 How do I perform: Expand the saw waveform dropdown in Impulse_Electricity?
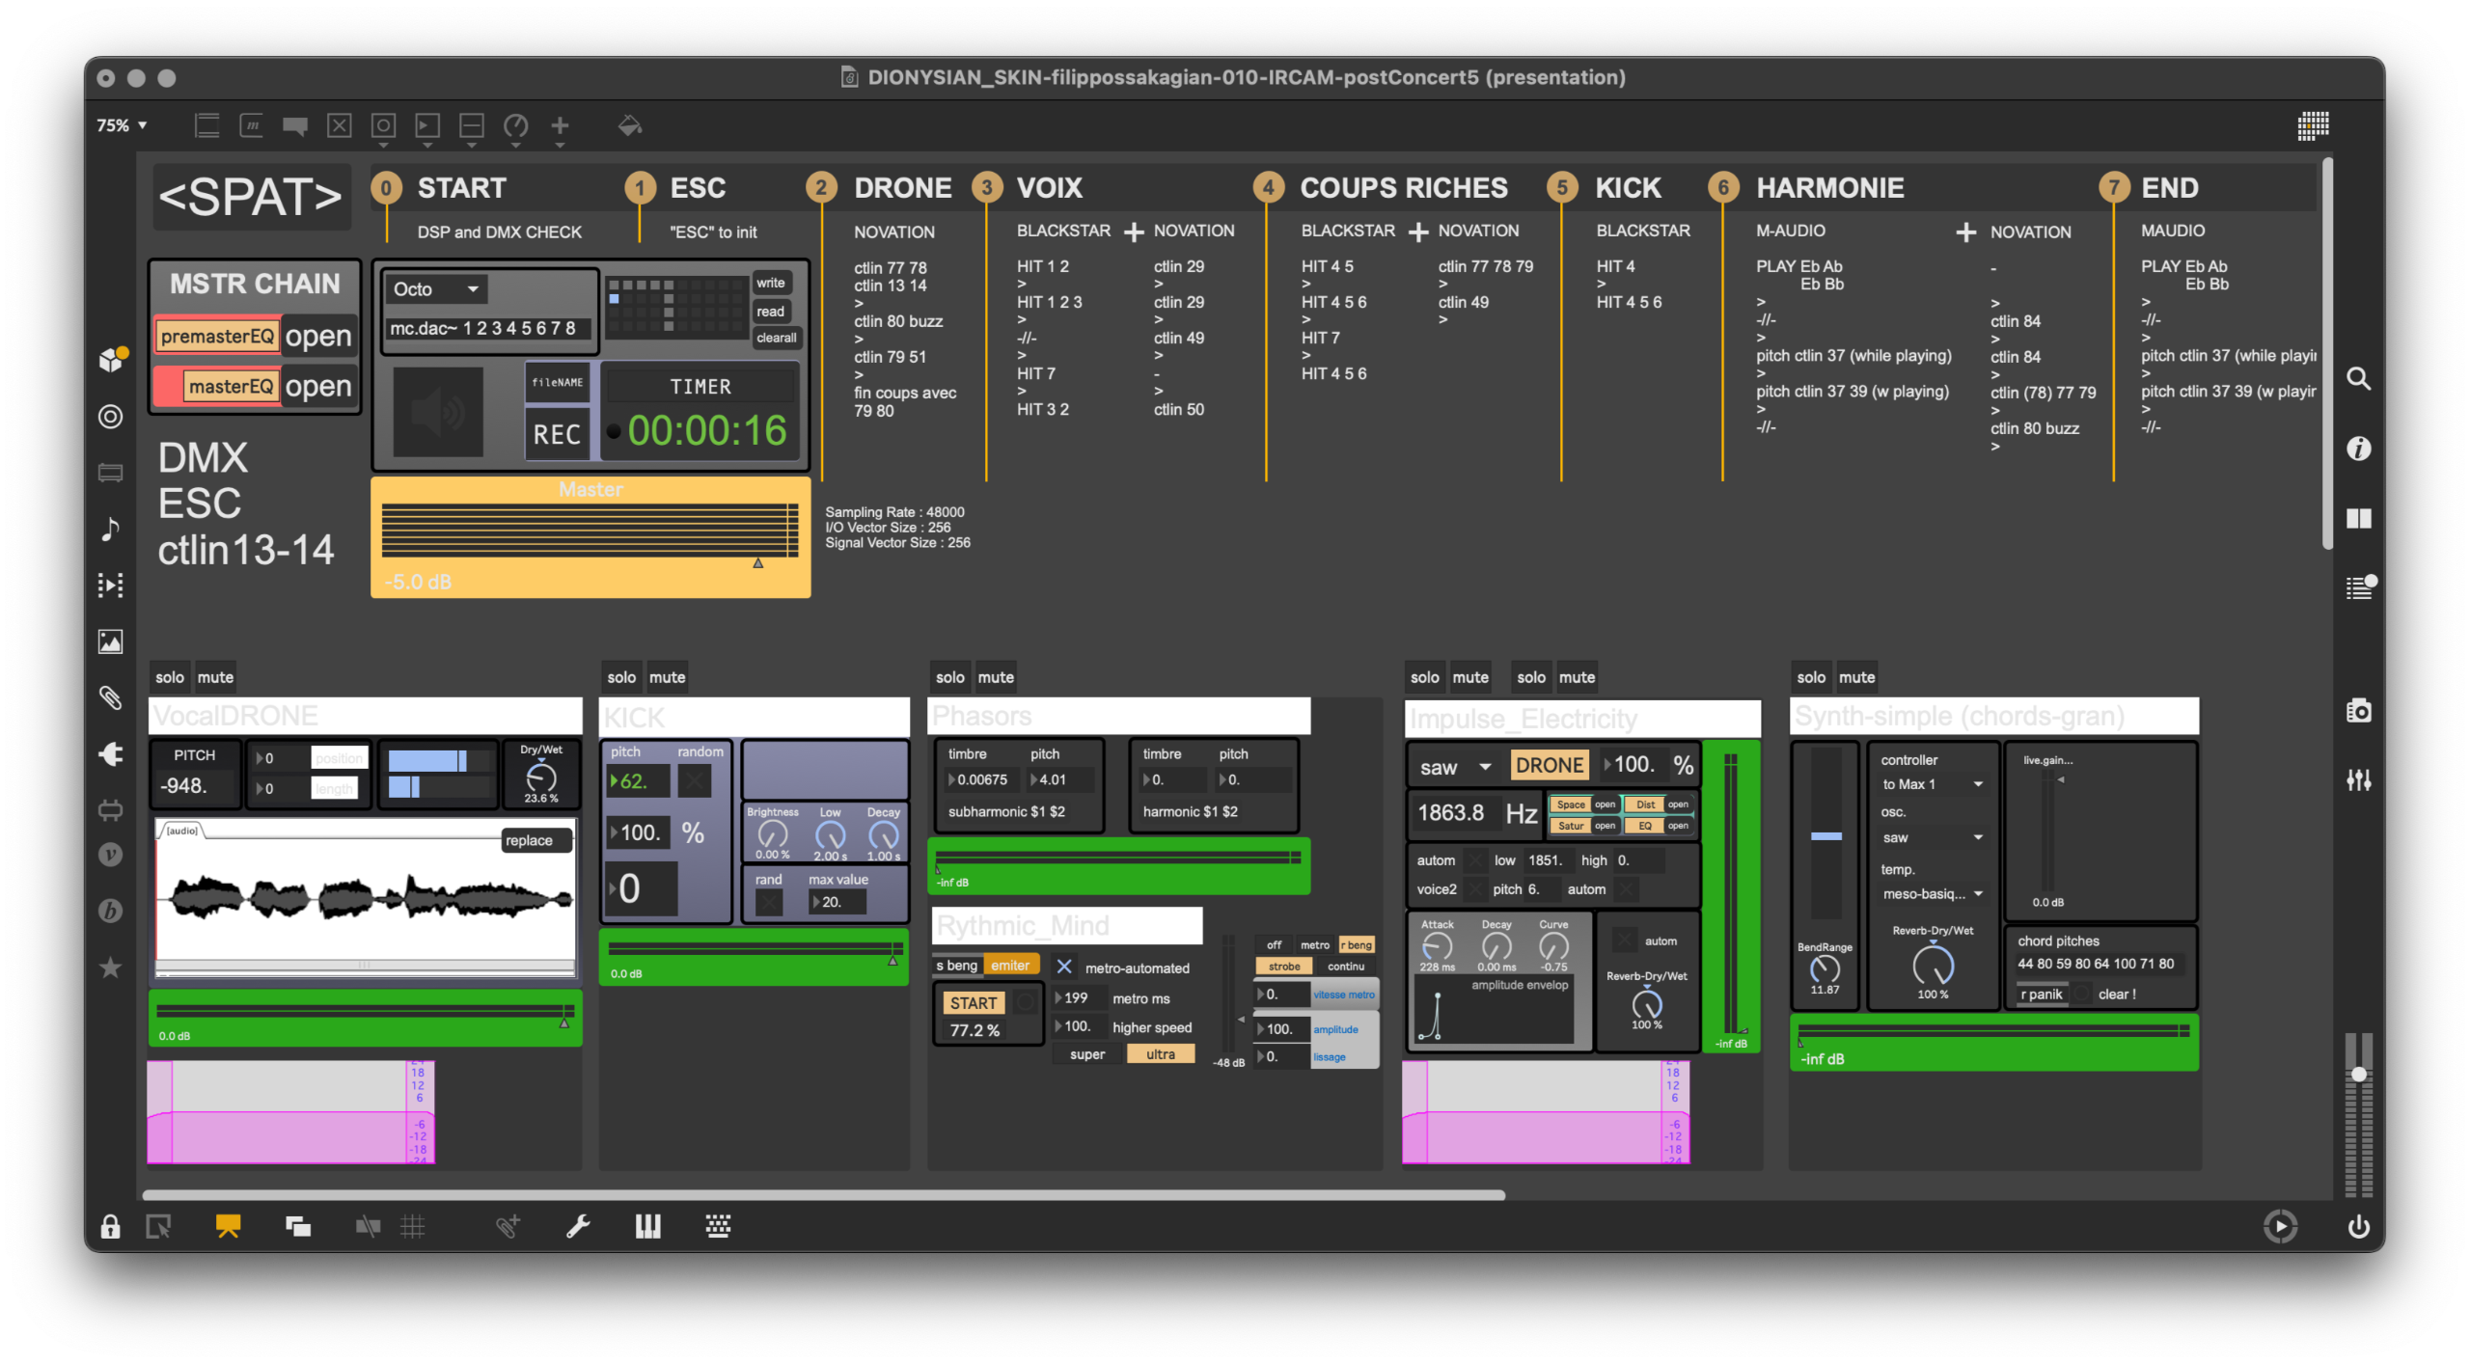coord(1455,767)
